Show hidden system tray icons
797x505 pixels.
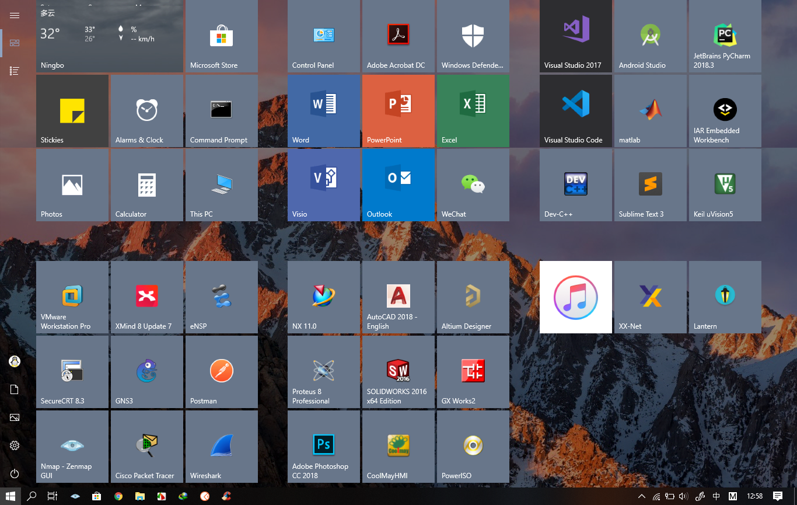click(642, 496)
